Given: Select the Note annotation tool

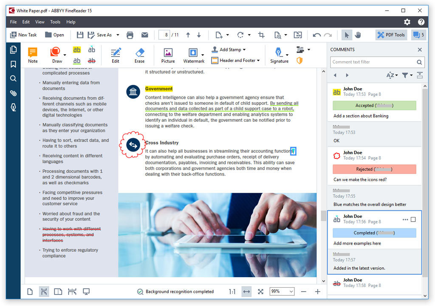Looking at the screenshot, I should tap(33, 55).
